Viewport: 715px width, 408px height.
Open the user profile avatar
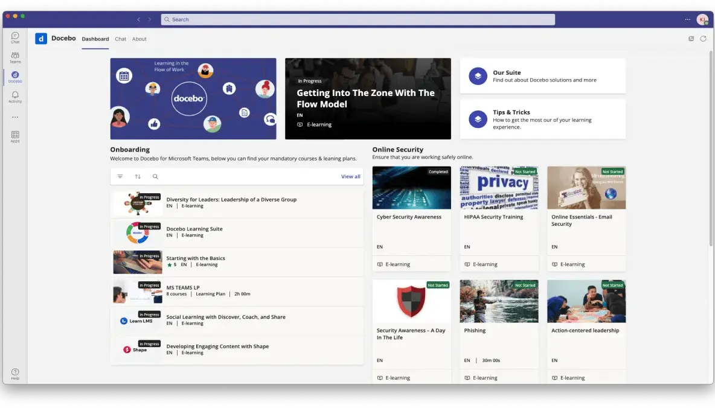(x=702, y=19)
